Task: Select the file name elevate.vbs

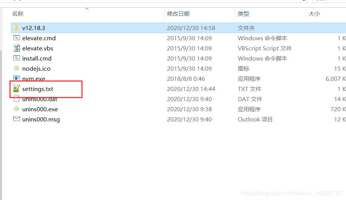Action: 38,48
